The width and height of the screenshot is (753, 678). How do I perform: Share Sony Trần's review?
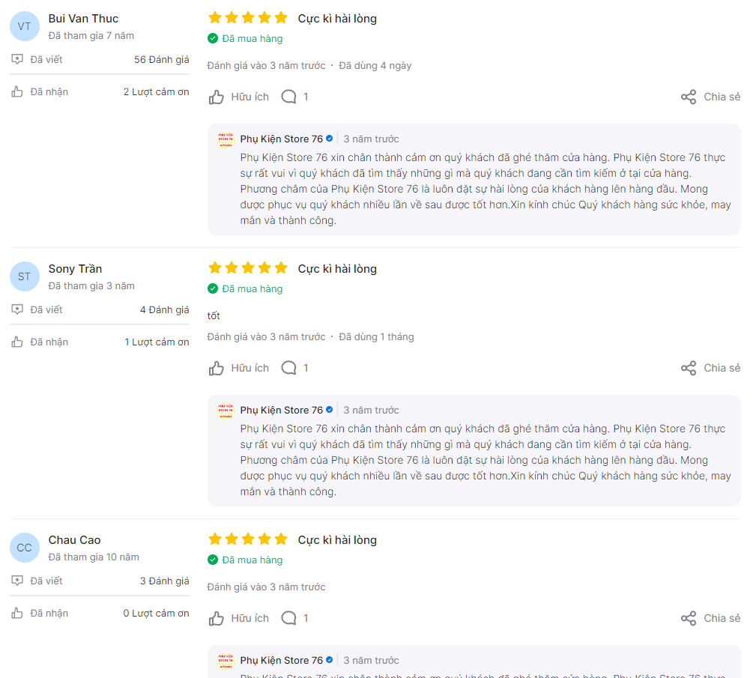click(x=710, y=369)
